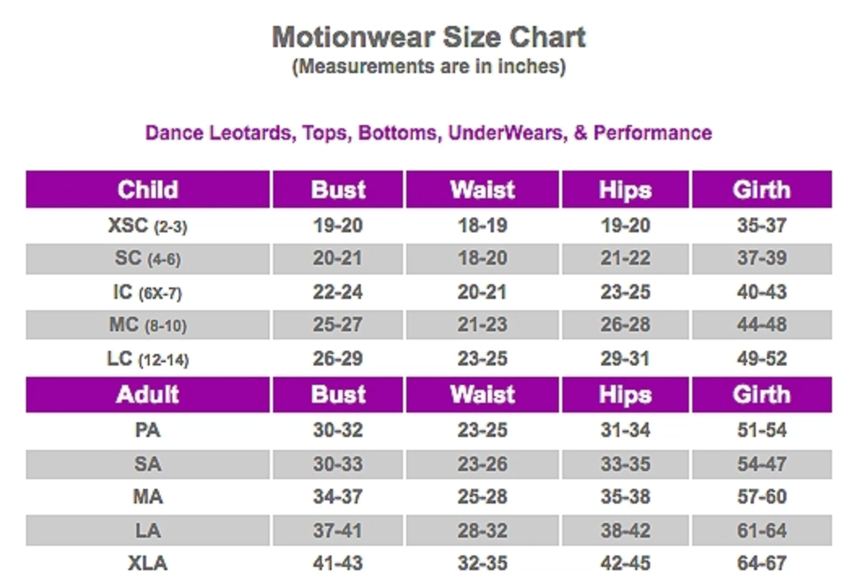Image resolution: width=858 pixels, height=575 pixels.
Task: Click the PA adult size label
Action: pos(147,430)
